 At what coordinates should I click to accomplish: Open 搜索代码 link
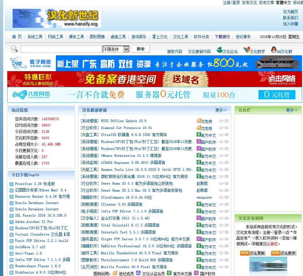(x=175, y=52)
